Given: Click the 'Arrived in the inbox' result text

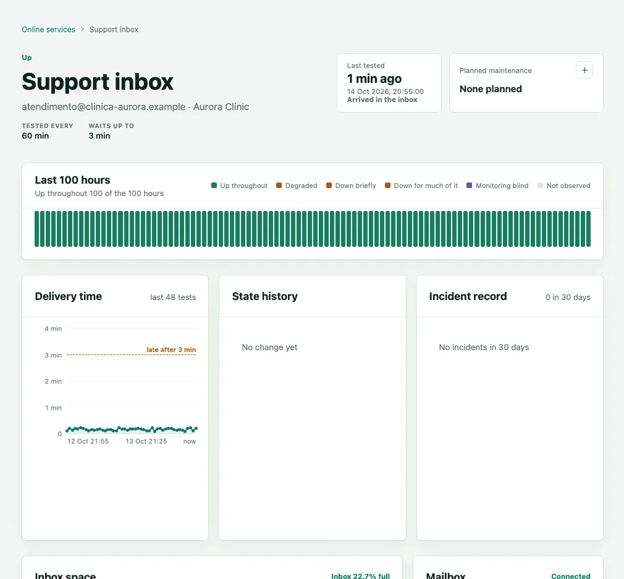Looking at the screenshot, I should point(382,100).
